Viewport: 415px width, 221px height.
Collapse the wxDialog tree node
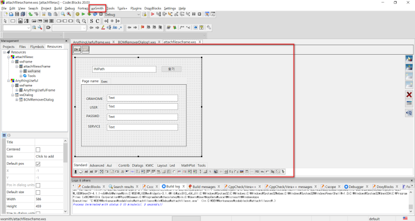coord(12,95)
